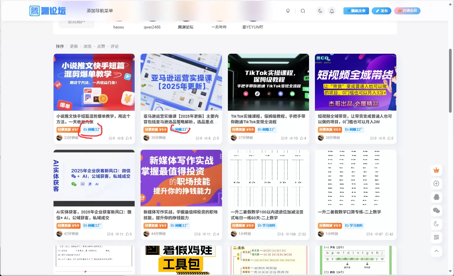Switch night mode using sidebar moon icon
Image resolution: width=454 pixels, height=276 pixels.
click(436, 224)
